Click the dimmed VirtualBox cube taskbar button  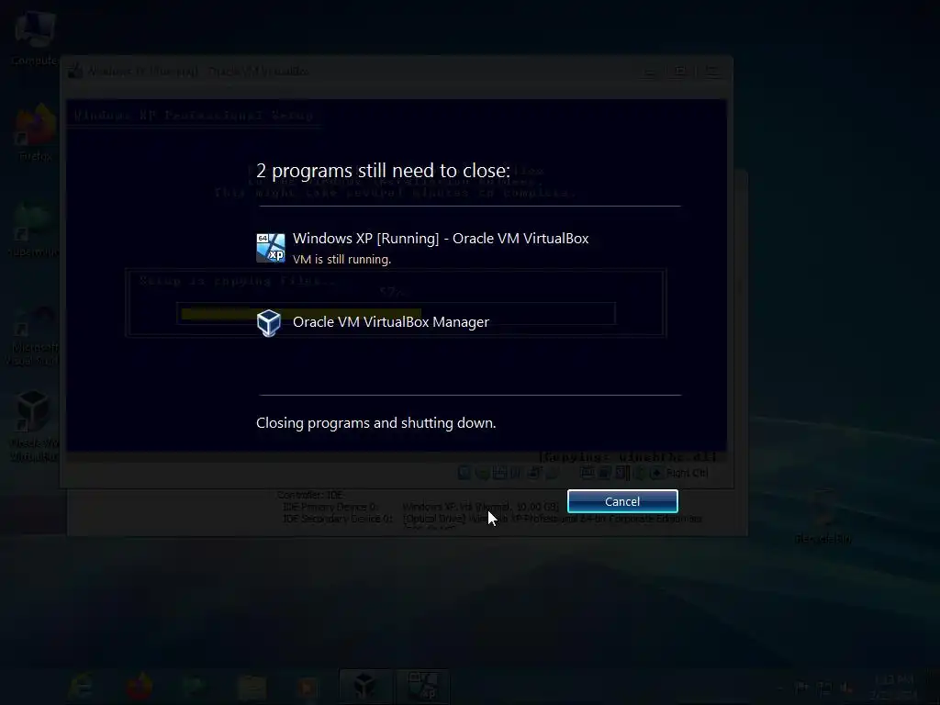[x=365, y=687]
